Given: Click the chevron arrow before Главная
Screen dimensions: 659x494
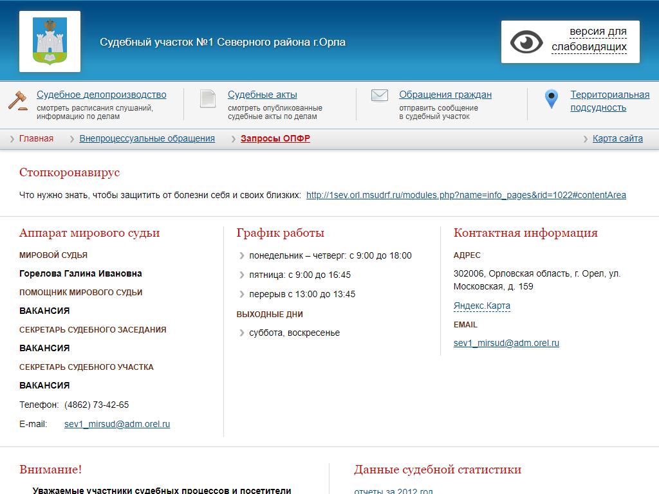Looking at the screenshot, I should [x=12, y=139].
